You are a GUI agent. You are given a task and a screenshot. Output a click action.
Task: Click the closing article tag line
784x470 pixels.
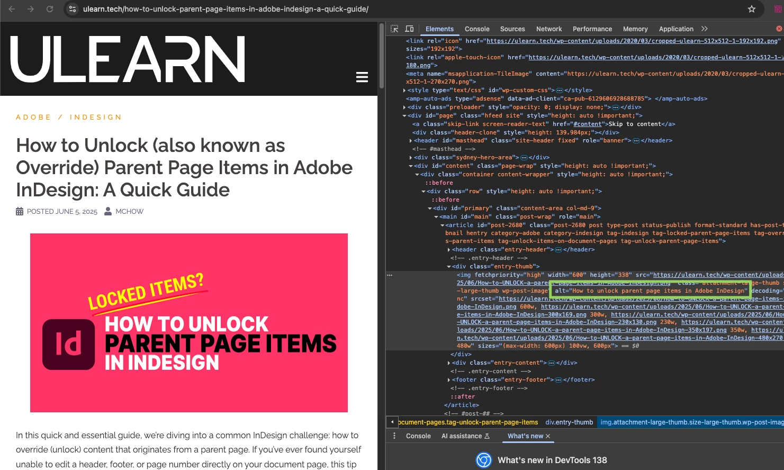pyautogui.click(x=462, y=405)
